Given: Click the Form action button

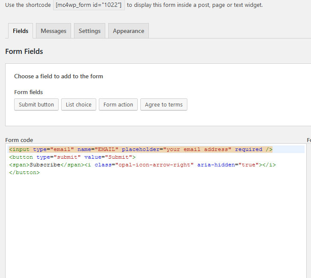Looking at the screenshot, I should 118,104.
